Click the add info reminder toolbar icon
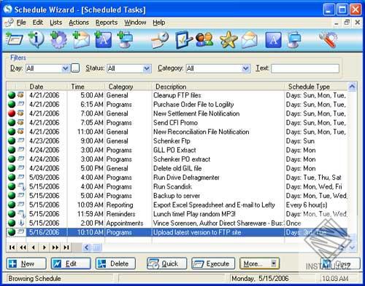365x286 pixels. tap(36, 39)
